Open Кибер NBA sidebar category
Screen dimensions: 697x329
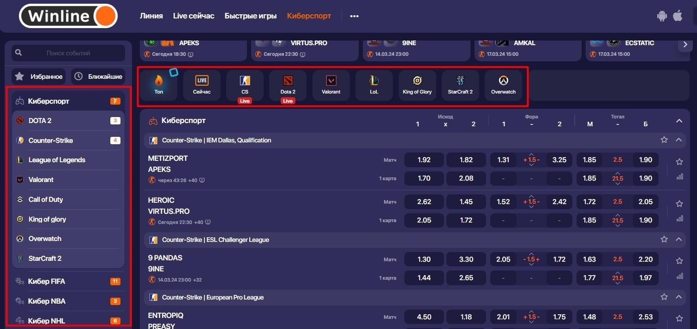pos(68,301)
